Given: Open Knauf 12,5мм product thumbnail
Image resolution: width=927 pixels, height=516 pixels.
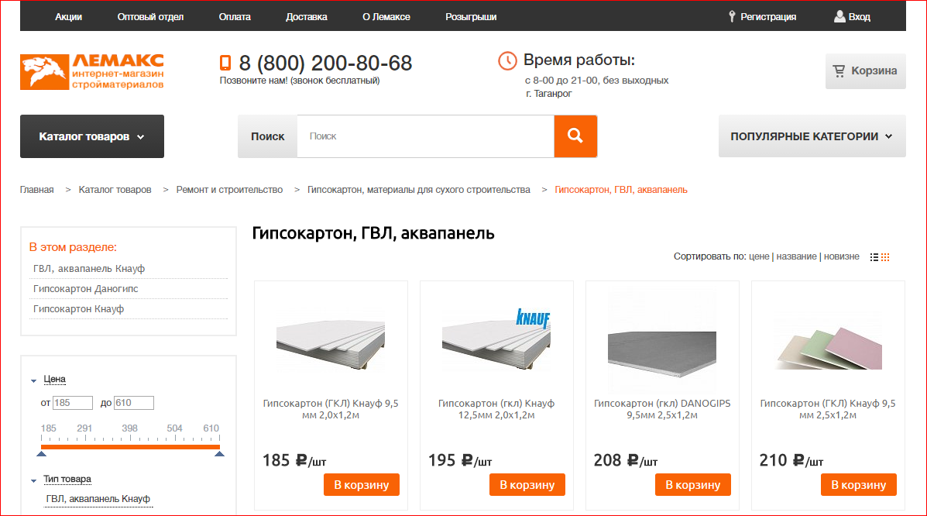Looking at the screenshot, I should coord(496,340).
